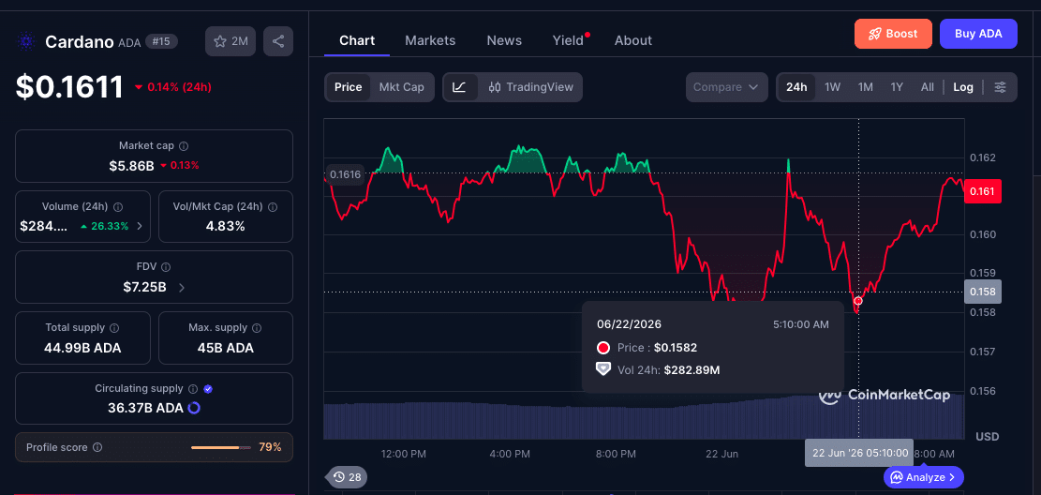Click Buy ADA button
Screen dimensions: 1041x495
point(978,34)
